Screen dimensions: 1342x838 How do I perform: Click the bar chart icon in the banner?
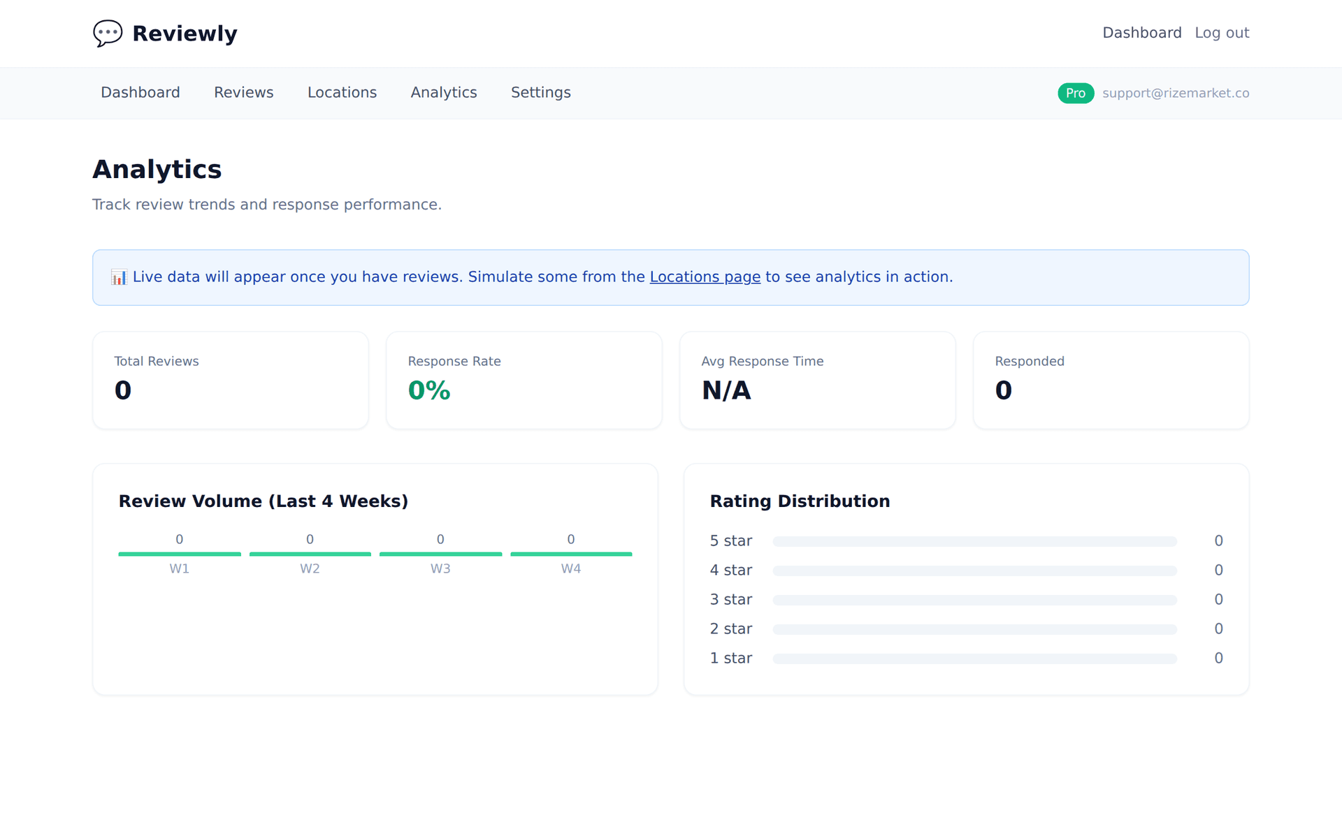click(118, 277)
